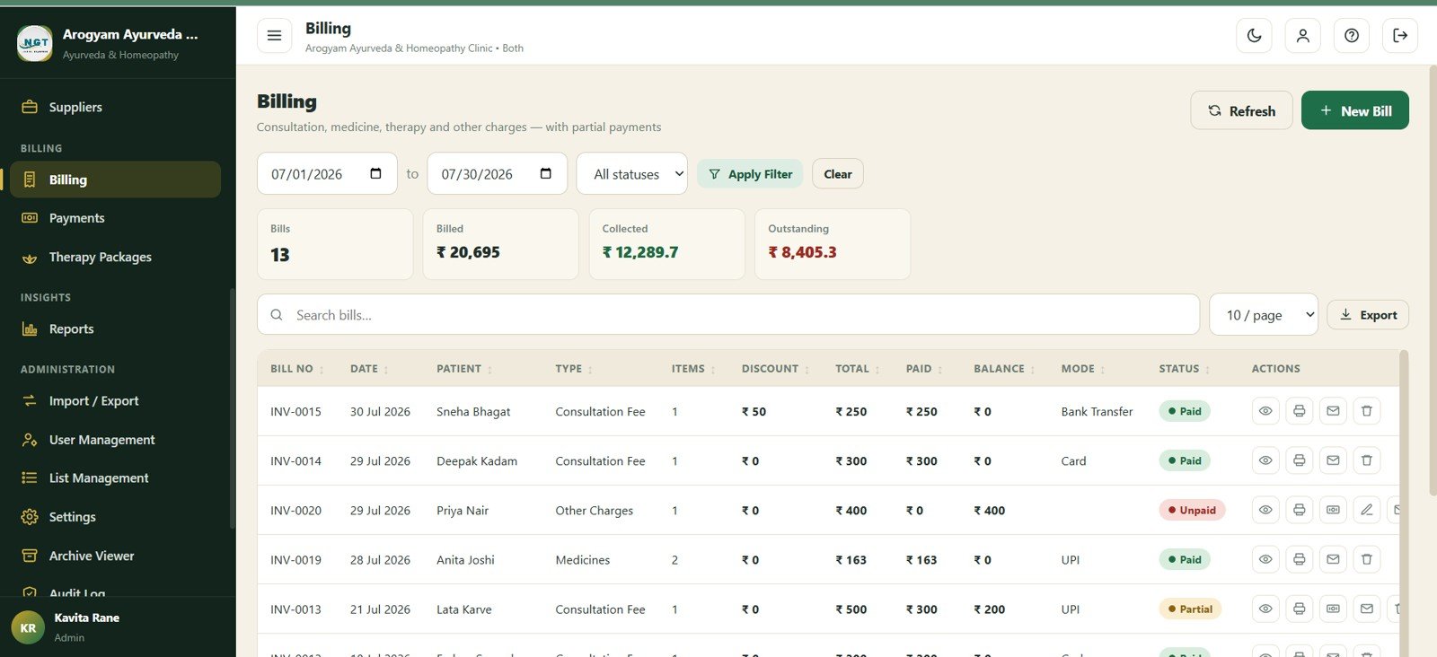Open the user profile icon in the header
1437x657 pixels.
point(1303,36)
